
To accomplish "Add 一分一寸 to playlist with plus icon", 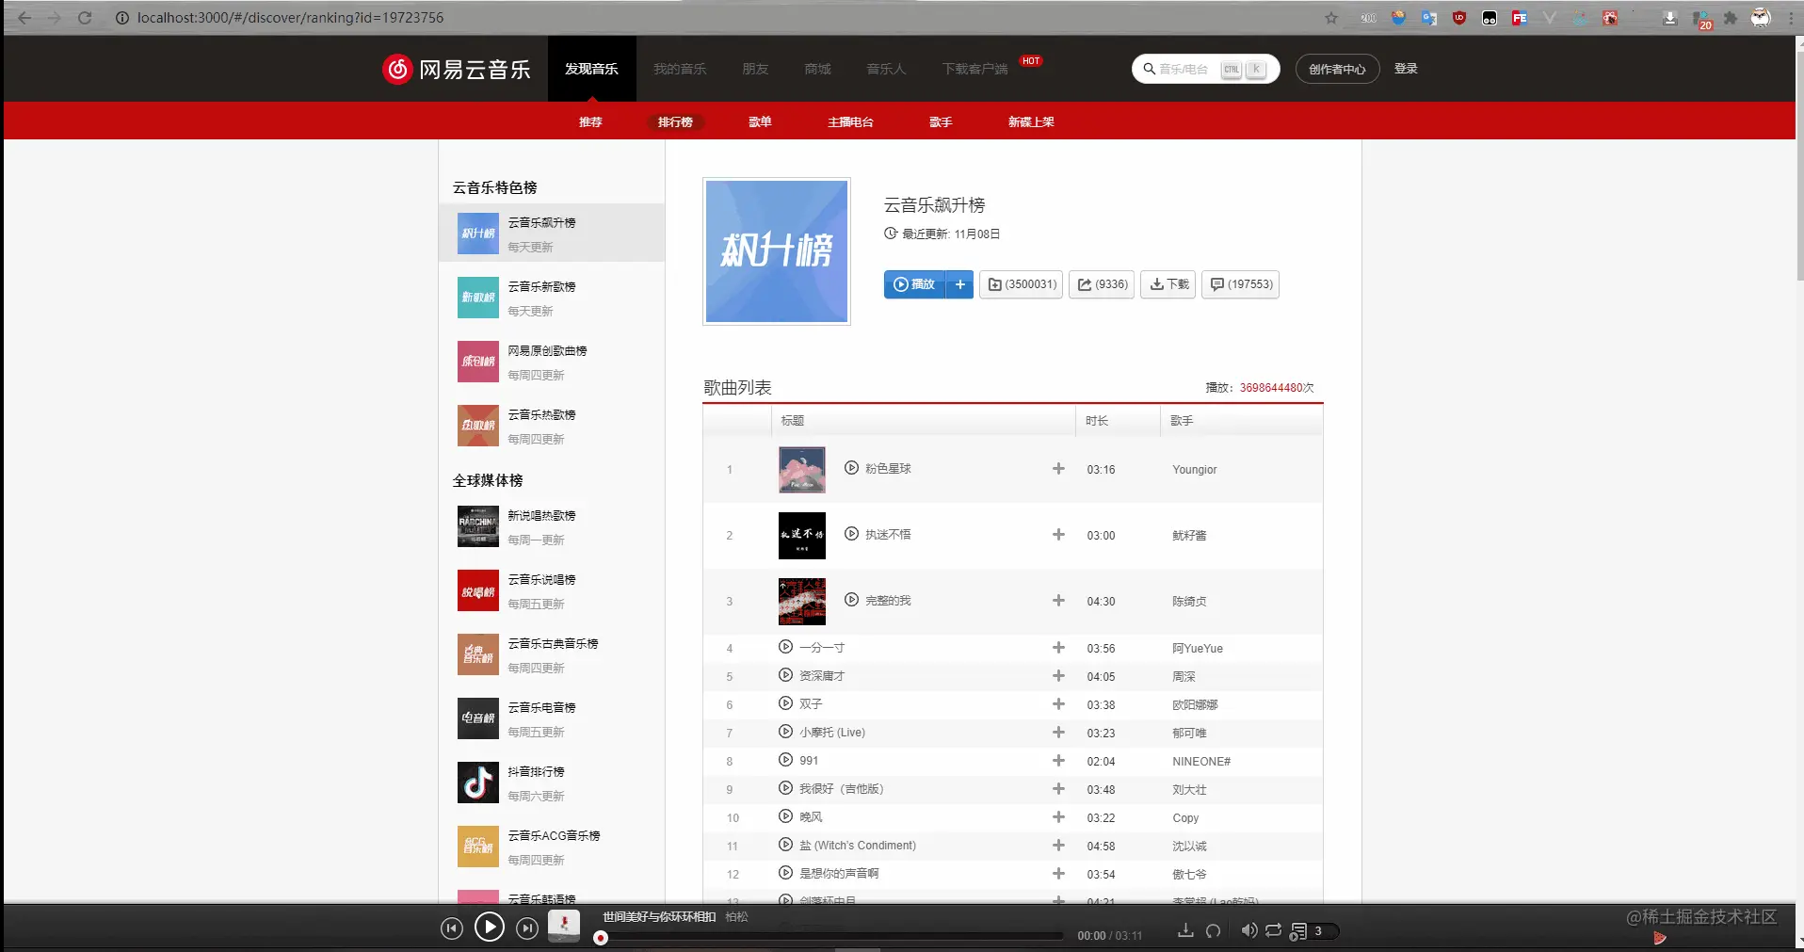I will pyautogui.click(x=1058, y=647).
